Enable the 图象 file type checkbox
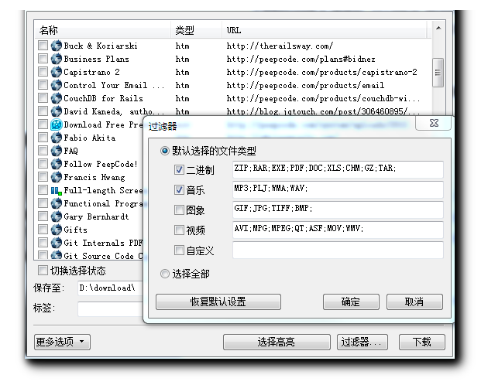The height and width of the screenshot is (385, 481). (x=179, y=210)
